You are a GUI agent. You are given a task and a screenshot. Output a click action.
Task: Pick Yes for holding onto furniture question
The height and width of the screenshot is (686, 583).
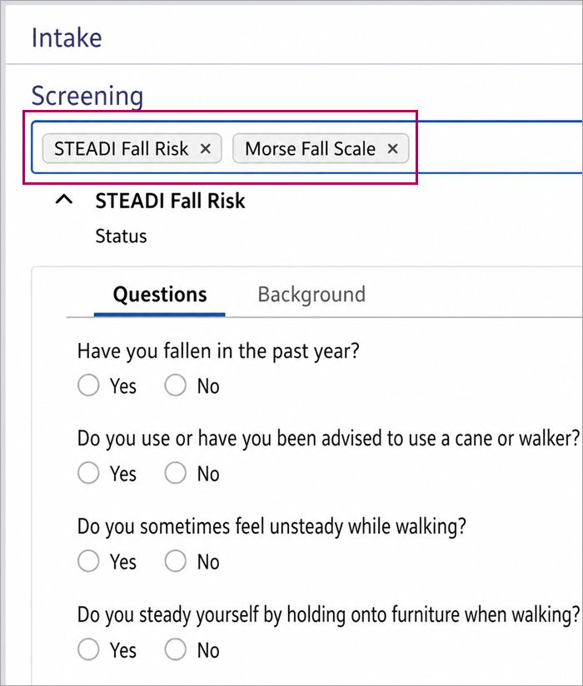88,649
